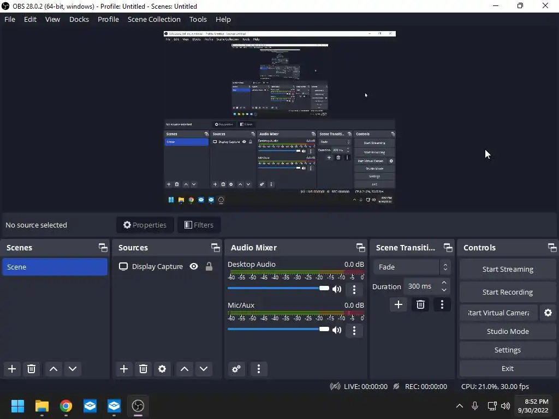Open the Docks menu
Image resolution: width=559 pixels, height=419 pixels.
(79, 19)
